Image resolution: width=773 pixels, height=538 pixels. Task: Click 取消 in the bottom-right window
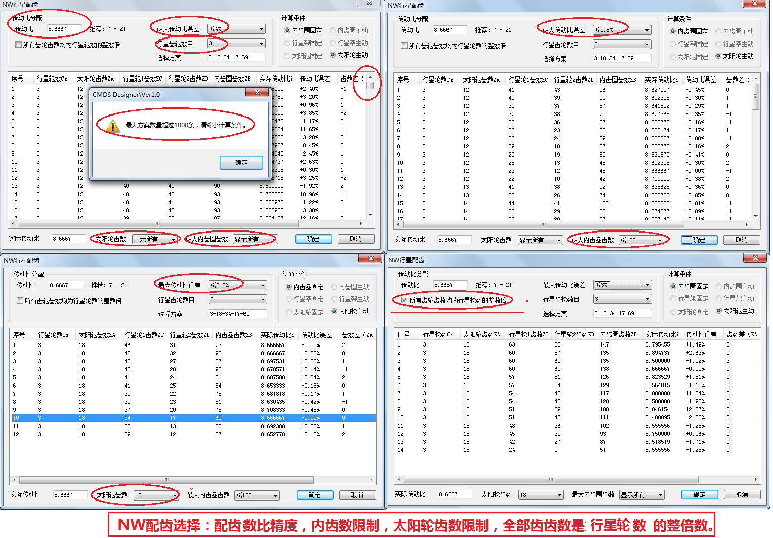[x=742, y=495]
